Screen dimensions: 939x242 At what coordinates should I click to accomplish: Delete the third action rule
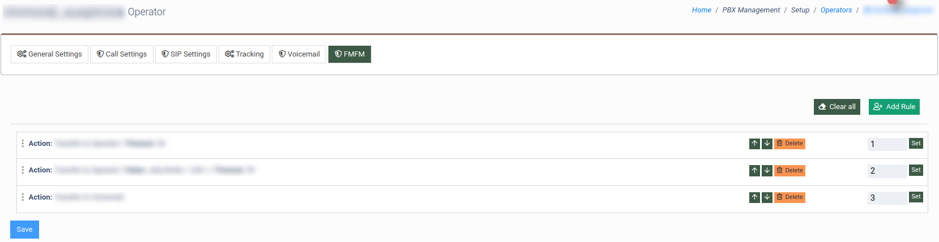click(x=789, y=197)
